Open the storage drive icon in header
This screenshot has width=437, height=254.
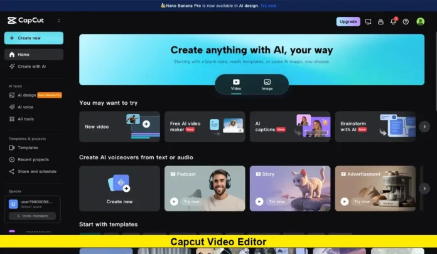click(x=380, y=22)
